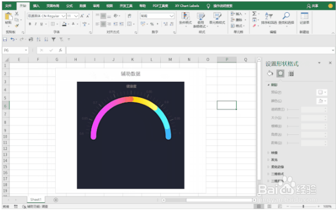Click the Share (共享) button
336x212 pixels.
pyautogui.click(x=312, y=6)
